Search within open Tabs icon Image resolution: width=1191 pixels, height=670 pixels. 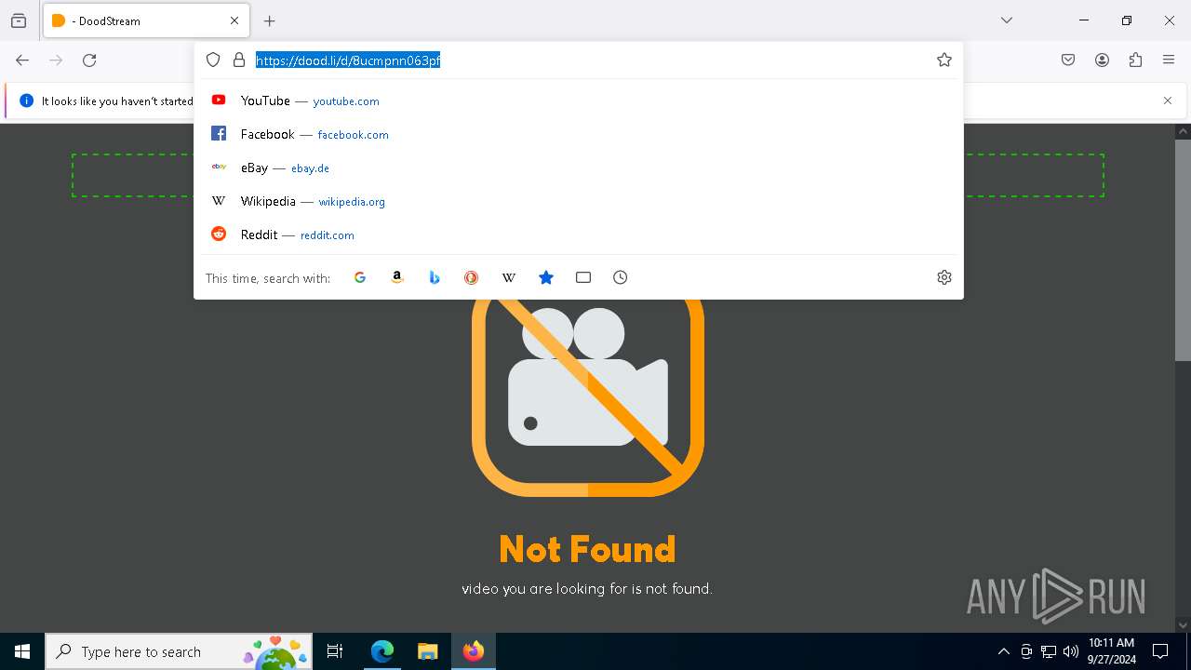pyautogui.click(x=583, y=277)
